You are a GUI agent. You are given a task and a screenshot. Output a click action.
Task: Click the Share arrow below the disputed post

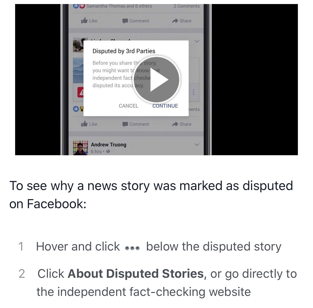coord(175,124)
